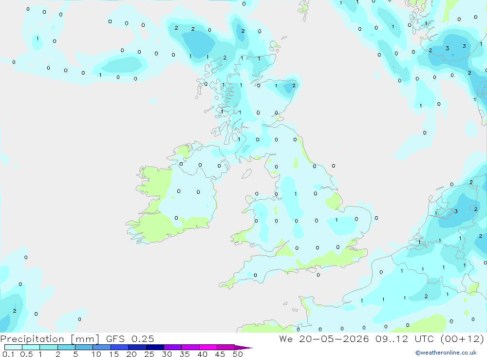
Task: Choose the navy swatch between 20 and 25
Action: tap(137, 347)
